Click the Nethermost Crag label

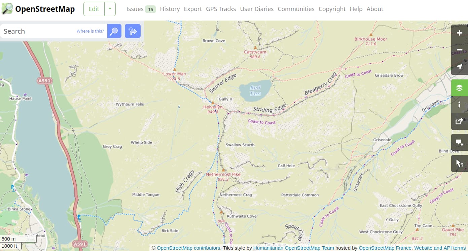point(236,195)
